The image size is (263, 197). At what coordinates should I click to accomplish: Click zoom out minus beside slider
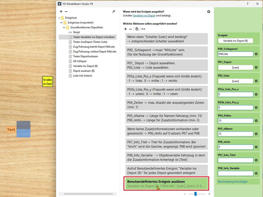coord(185,194)
